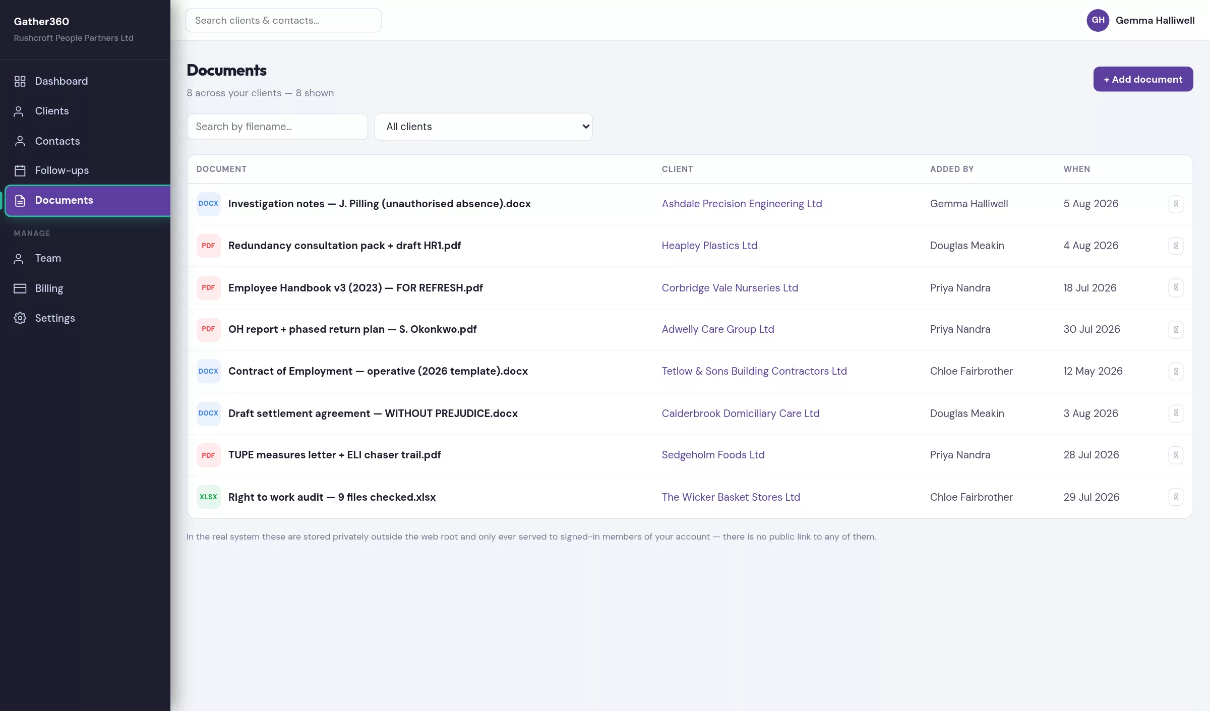Click the Gemma Halliwell account name
Screen dimensions: 1210x711
point(1155,20)
